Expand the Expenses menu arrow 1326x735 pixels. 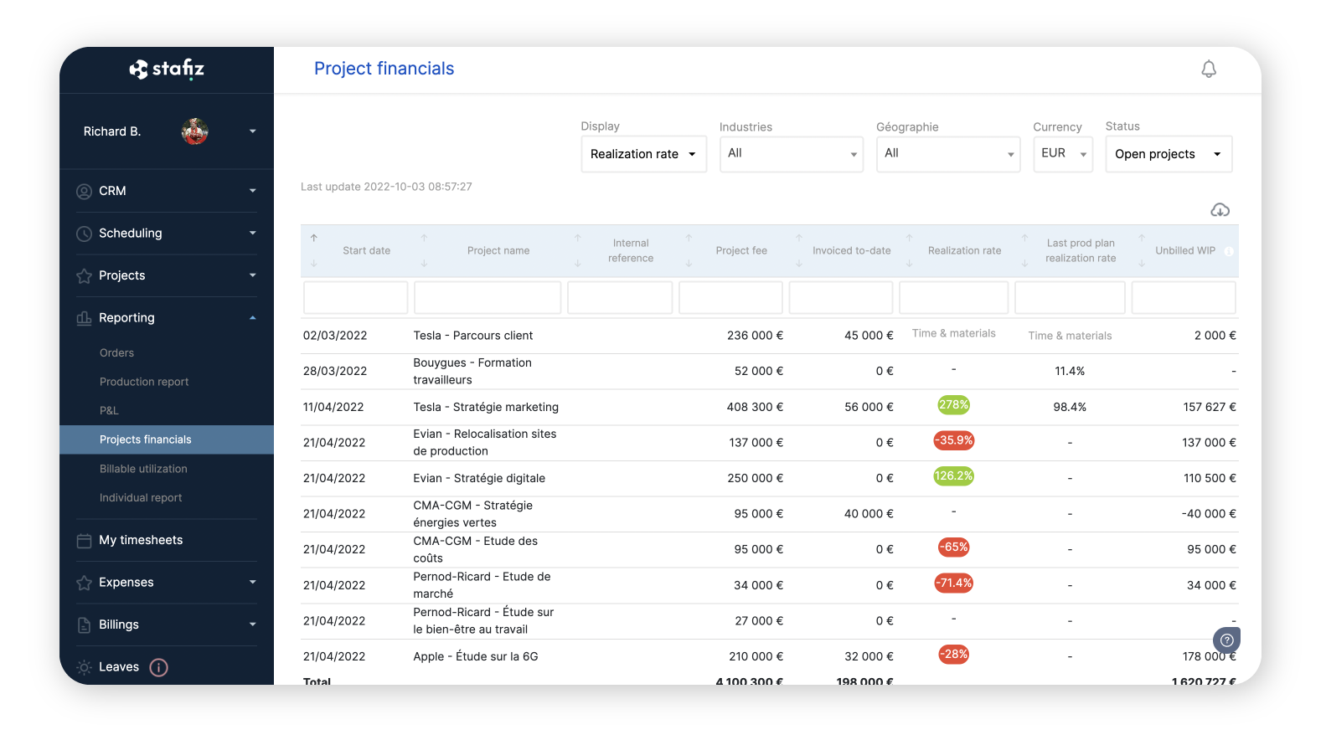click(x=252, y=583)
